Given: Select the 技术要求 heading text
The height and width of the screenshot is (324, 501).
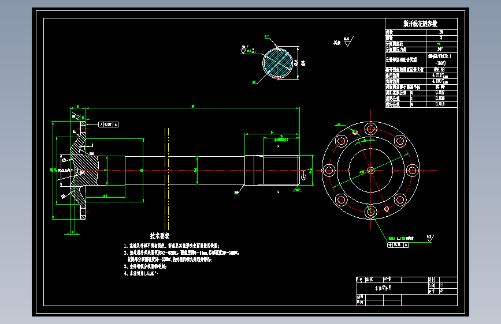Looking at the screenshot, I should (159, 236).
